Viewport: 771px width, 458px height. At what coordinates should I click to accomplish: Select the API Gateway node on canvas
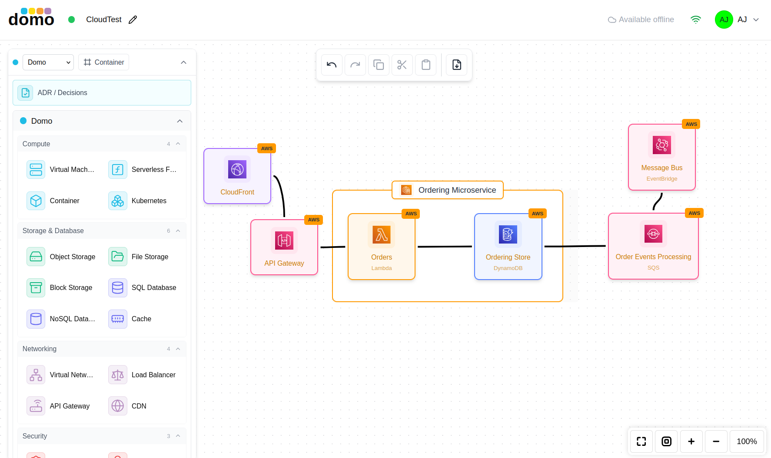[x=284, y=247]
